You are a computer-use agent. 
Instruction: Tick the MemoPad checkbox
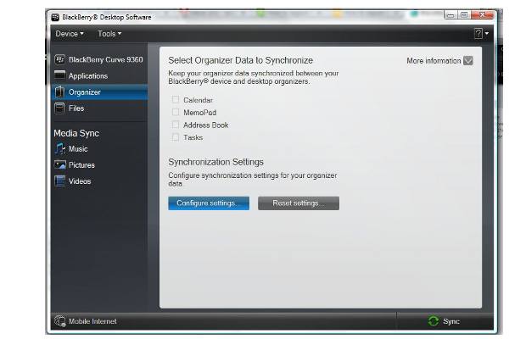pos(175,112)
